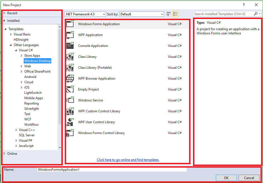This screenshot has height=183, width=263.
Task: Click the WPF Custom Control Library icon
Action: pos(70,111)
